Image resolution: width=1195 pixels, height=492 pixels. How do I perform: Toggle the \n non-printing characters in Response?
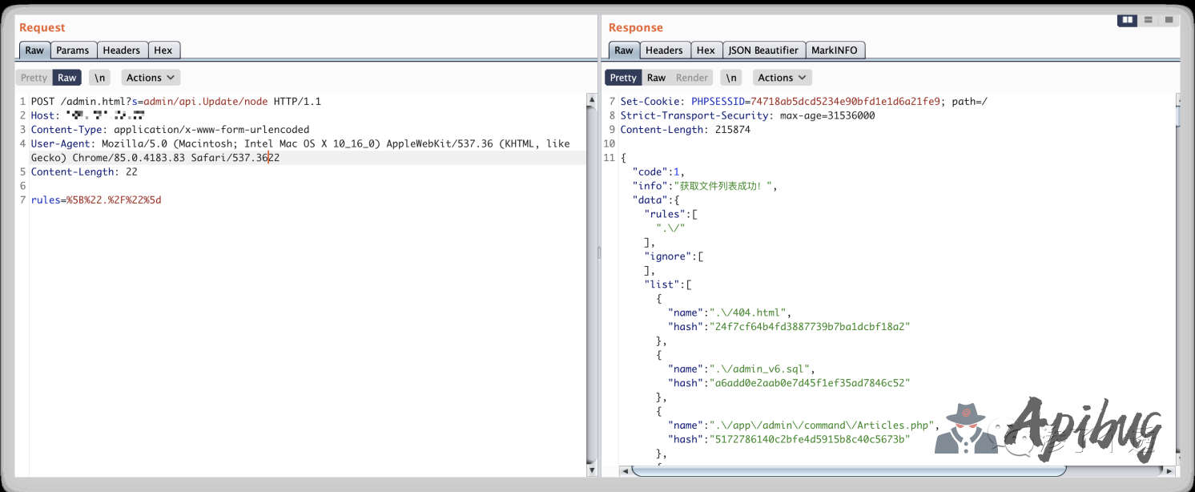tap(730, 78)
